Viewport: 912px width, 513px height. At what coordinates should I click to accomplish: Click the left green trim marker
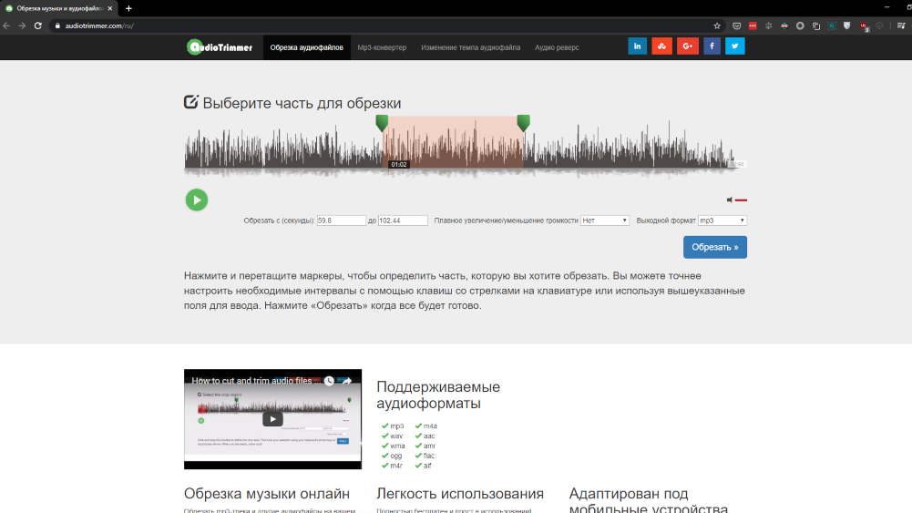382,123
